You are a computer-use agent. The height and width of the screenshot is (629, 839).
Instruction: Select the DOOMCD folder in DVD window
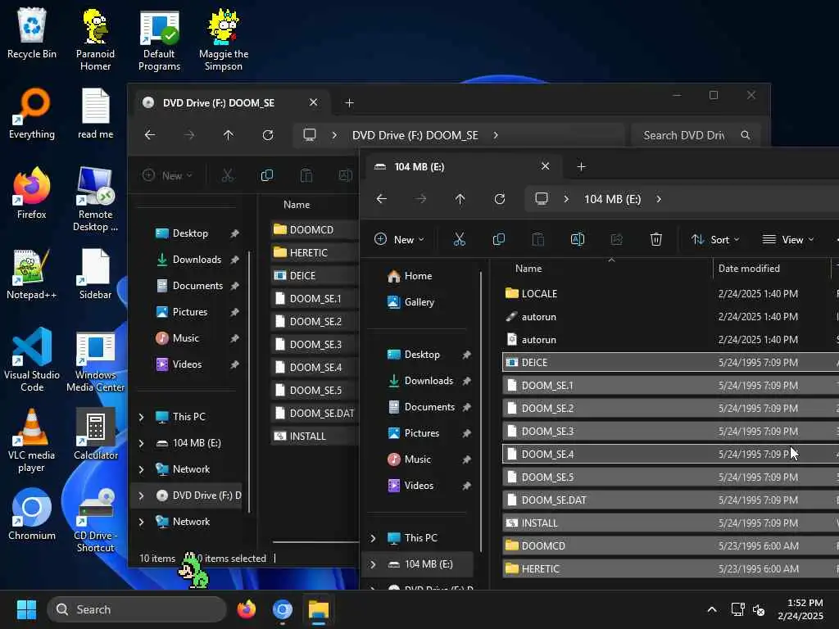click(315, 229)
